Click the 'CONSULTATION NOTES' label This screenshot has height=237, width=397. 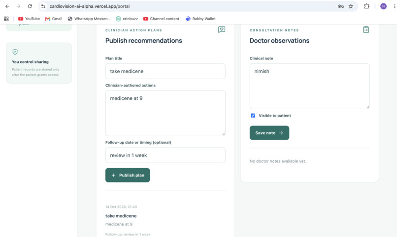tap(274, 30)
